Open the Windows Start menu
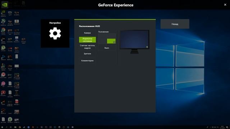This screenshot has height=129, width=230. (2, 127)
